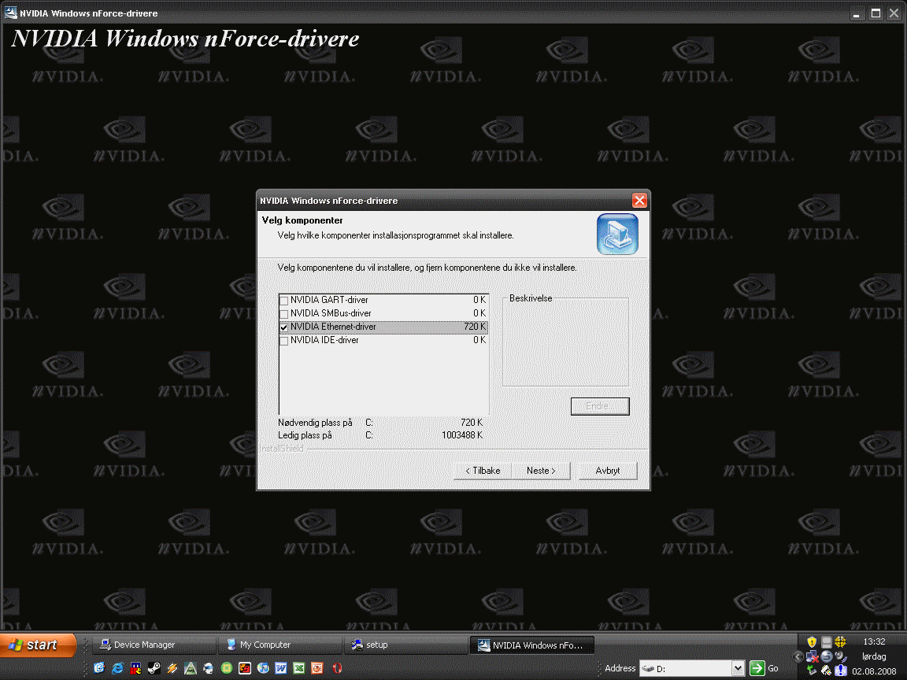Click the installer computer icon in dialog header

click(617, 235)
